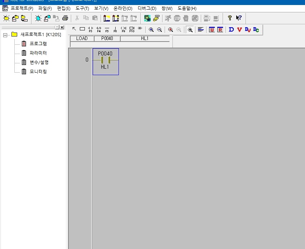
Task: Toggle the blue D display button
Action: coord(231,30)
